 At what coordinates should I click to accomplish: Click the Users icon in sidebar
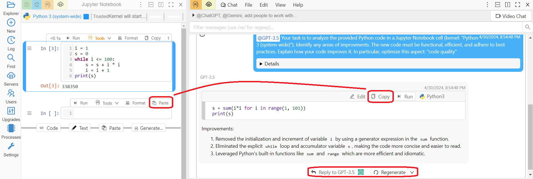(11, 93)
